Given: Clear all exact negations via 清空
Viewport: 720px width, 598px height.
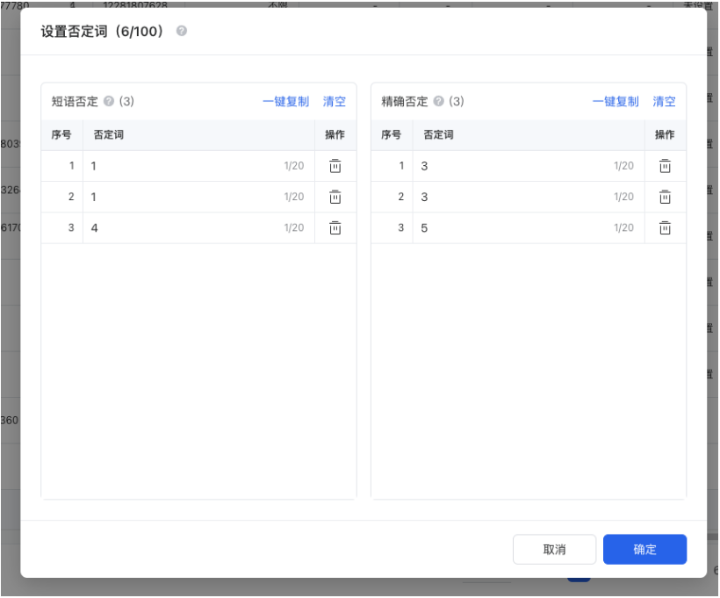Looking at the screenshot, I should tap(664, 101).
